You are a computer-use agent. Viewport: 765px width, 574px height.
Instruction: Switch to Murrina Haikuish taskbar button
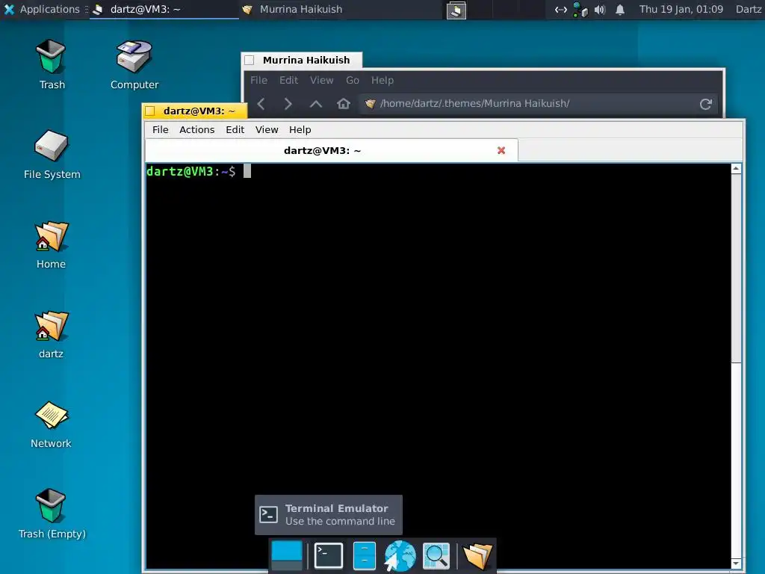click(312, 9)
